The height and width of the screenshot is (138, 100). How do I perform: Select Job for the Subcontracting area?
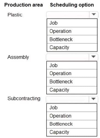(x=72, y=108)
